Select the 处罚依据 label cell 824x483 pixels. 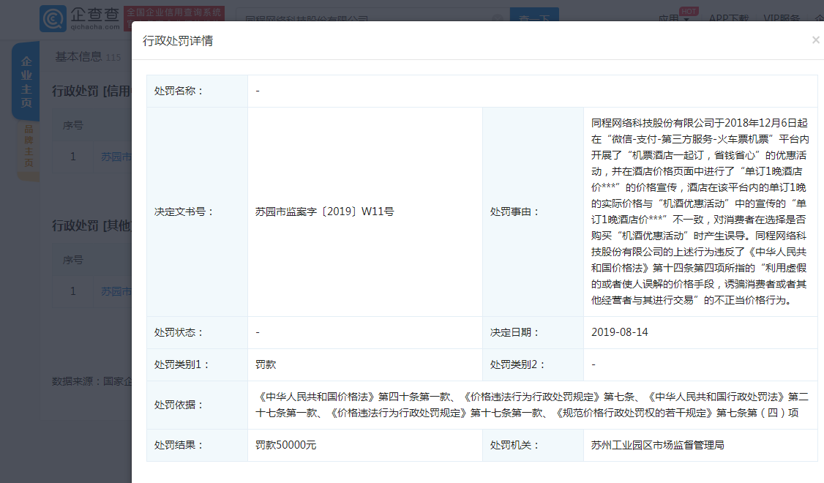pyautogui.click(x=197, y=405)
